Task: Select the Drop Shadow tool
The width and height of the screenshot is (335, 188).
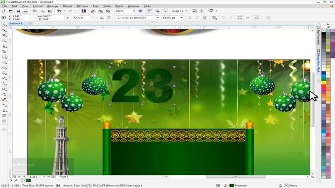Action: click(4, 89)
